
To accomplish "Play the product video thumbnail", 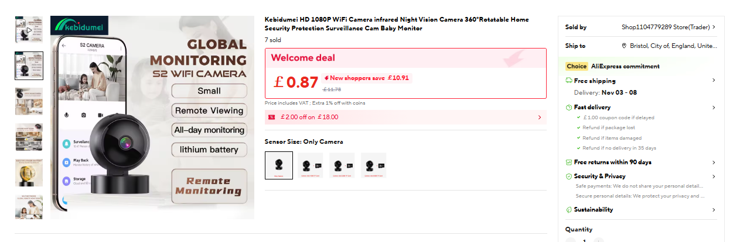I will tap(29, 30).
